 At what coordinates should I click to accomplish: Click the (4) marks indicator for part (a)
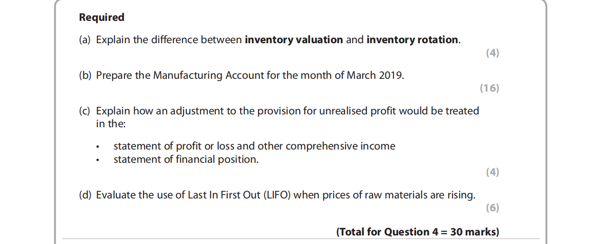coord(493,53)
